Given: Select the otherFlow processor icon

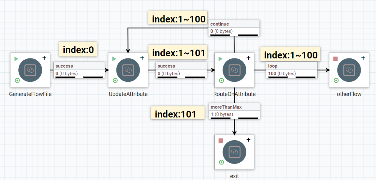Looking at the screenshot, I should pos(349,70).
